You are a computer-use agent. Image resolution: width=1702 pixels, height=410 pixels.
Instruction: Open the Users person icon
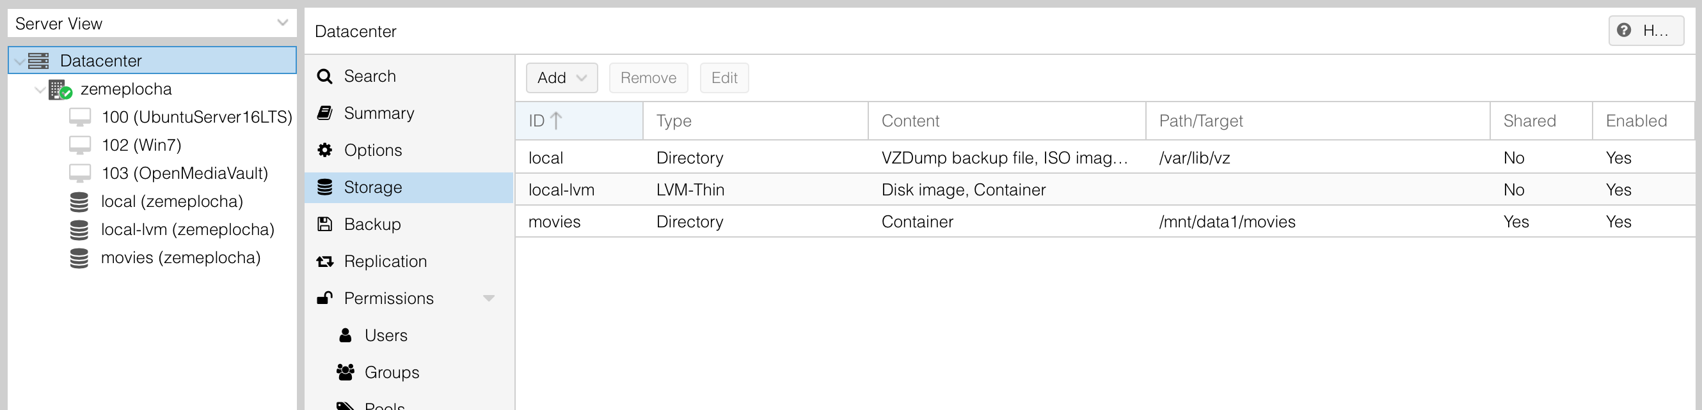[345, 335]
